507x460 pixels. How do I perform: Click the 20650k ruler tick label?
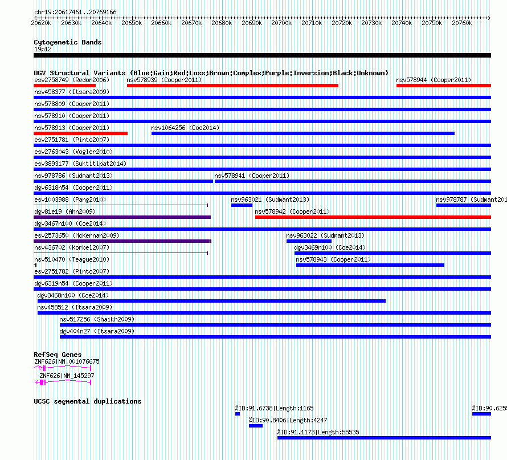click(x=132, y=23)
